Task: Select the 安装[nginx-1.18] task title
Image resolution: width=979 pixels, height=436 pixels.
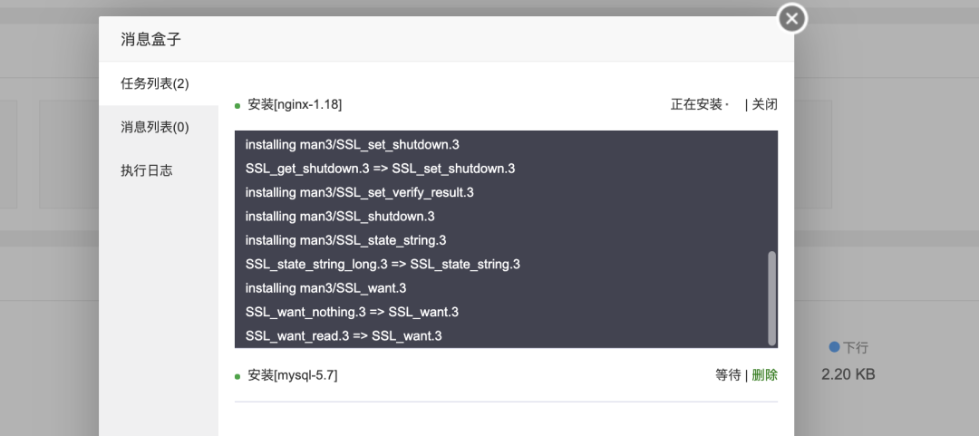Action: pyautogui.click(x=295, y=104)
